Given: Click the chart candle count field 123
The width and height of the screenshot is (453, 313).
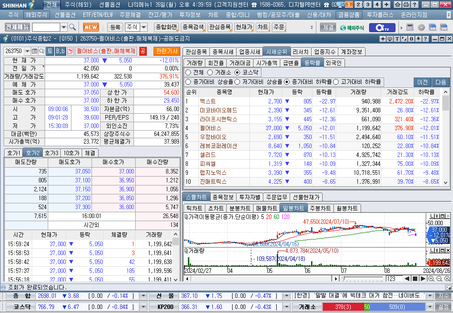Looking at the screenshot, I should point(394,279).
